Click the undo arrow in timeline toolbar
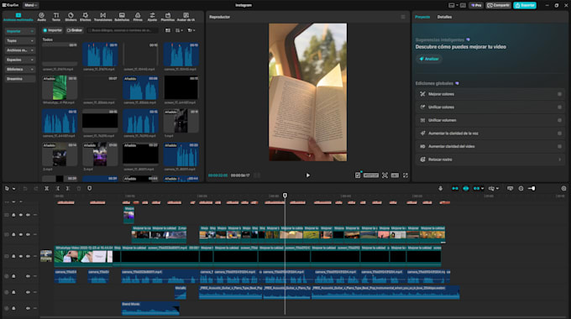571x319 pixels. tap(25, 188)
